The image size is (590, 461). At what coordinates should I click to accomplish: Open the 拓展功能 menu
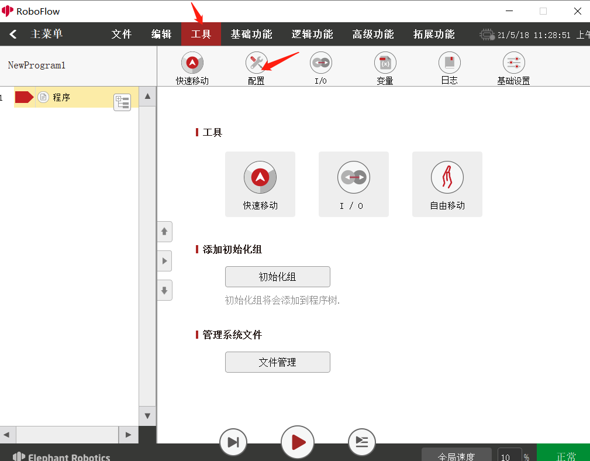point(434,35)
